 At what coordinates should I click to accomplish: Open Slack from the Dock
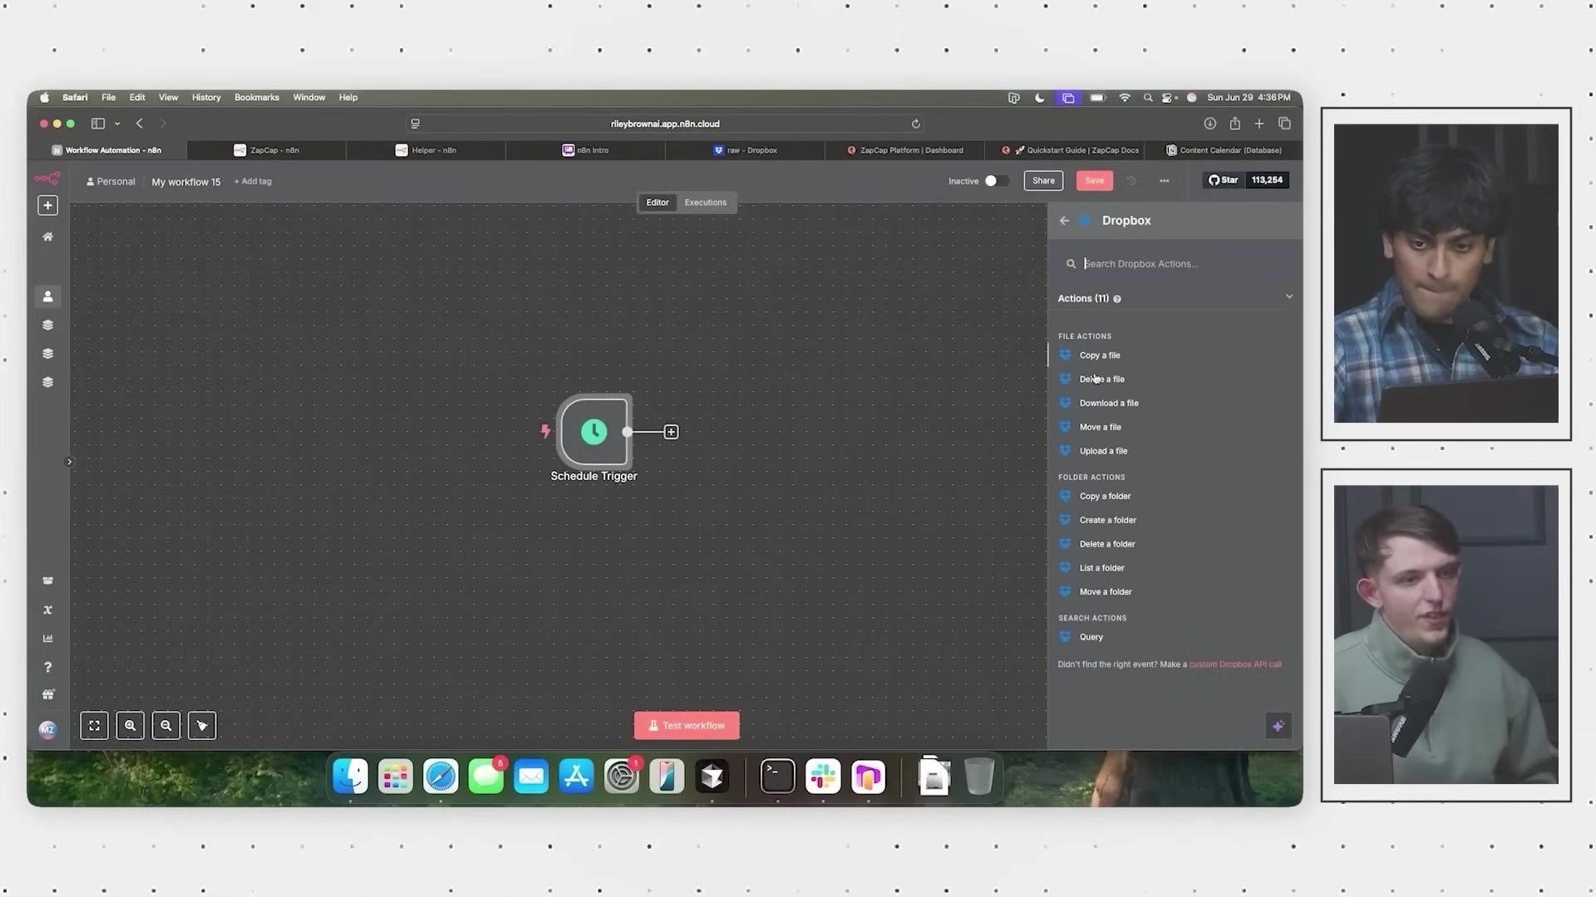pos(823,777)
